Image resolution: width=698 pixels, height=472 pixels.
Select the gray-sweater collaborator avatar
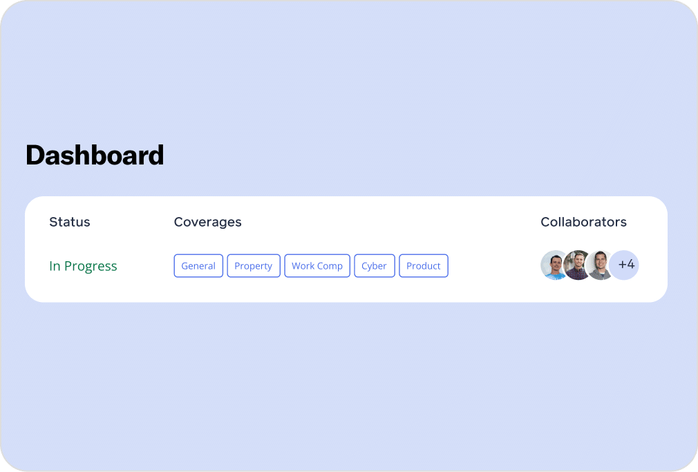coord(599,265)
